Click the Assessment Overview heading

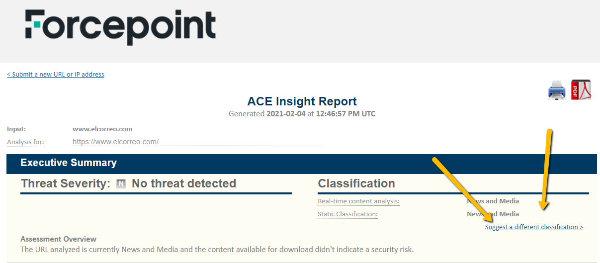[x=59, y=239]
